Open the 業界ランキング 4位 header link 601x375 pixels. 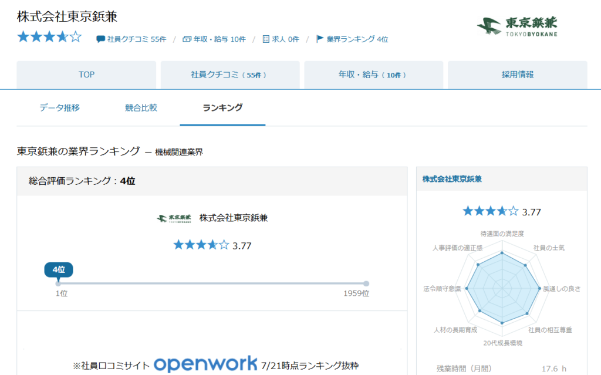tap(357, 39)
